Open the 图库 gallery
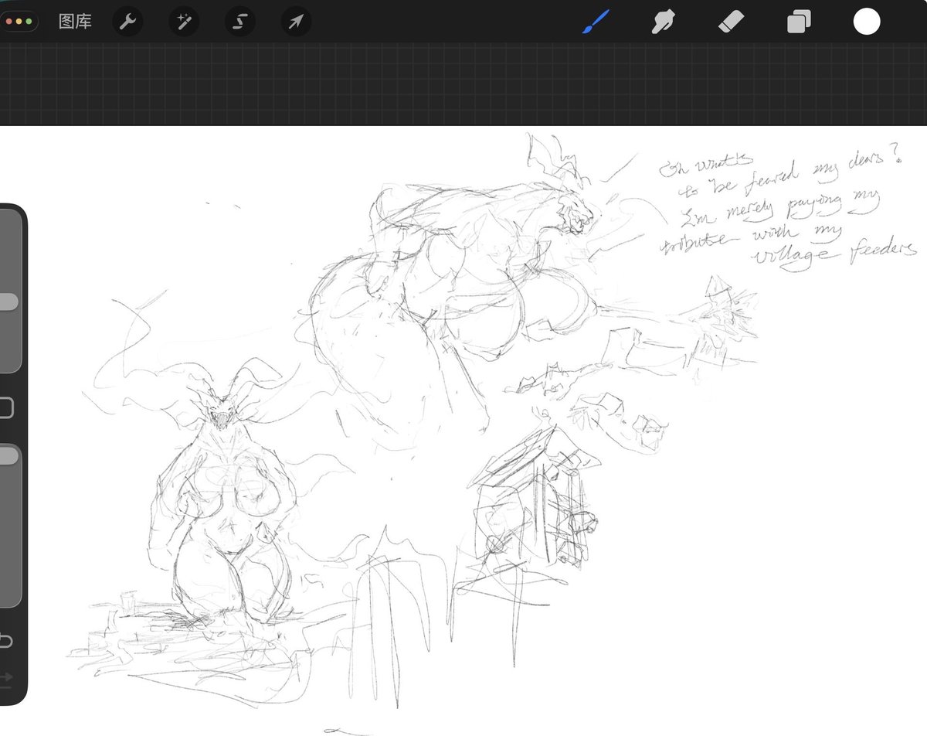 pyautogui.click(x=75, y=22)
